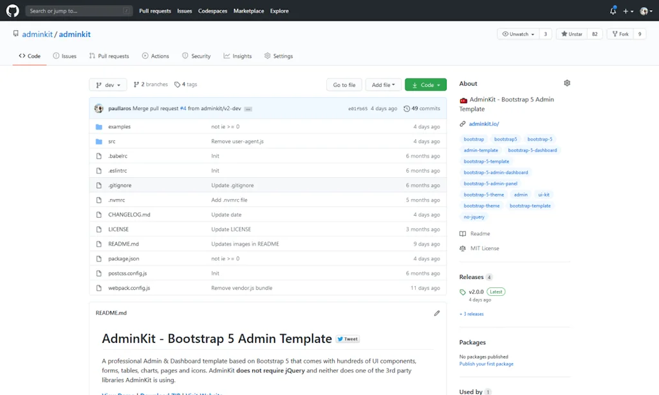Open the Marketplace menu item
Image resolution: width=659 pixels, height=395 pixels.
pos(248,10)
